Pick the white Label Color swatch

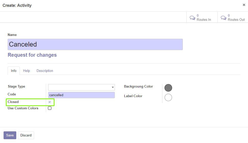[168, 97]
